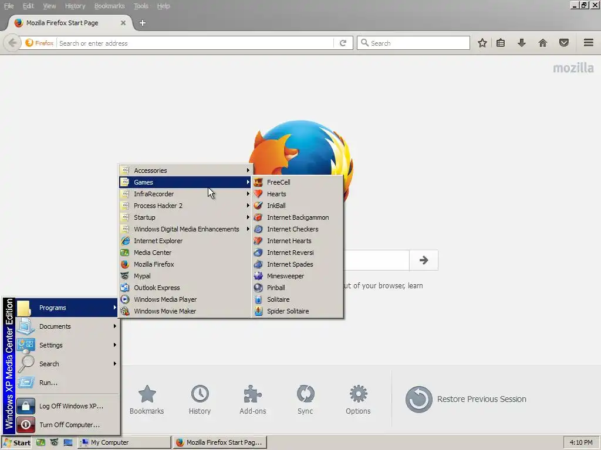Image resolution: width=601 pixels, height=450 pixels.
Task: Open the Bookmarks menu in Firefox
Action: [110, 6]
